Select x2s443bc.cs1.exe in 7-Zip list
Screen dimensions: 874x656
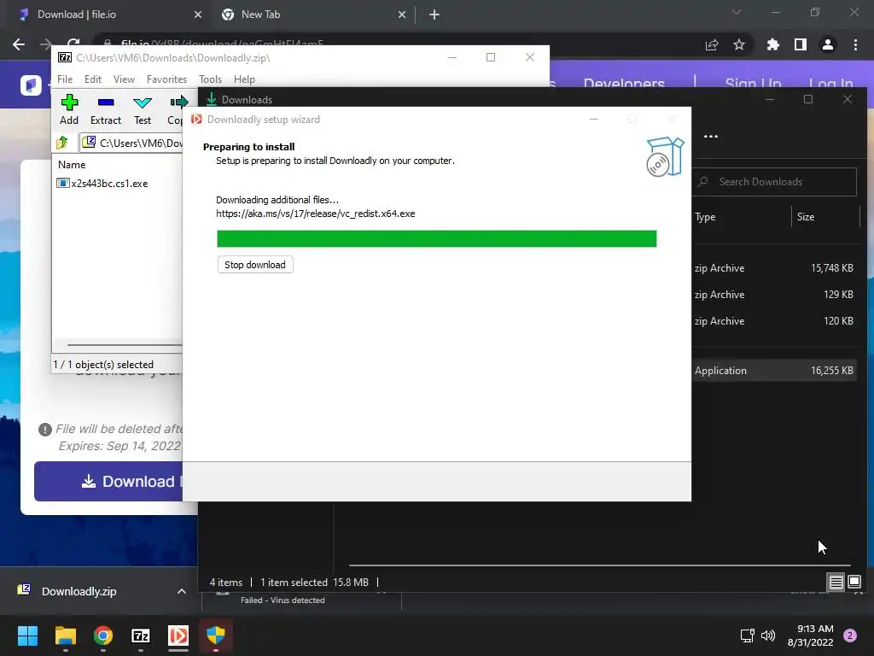pyautogui.click(x=102, y=184)
